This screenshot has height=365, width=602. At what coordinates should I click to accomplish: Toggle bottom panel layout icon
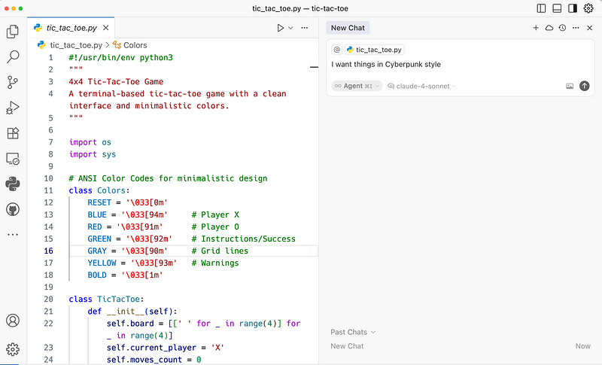click(557, 8)
